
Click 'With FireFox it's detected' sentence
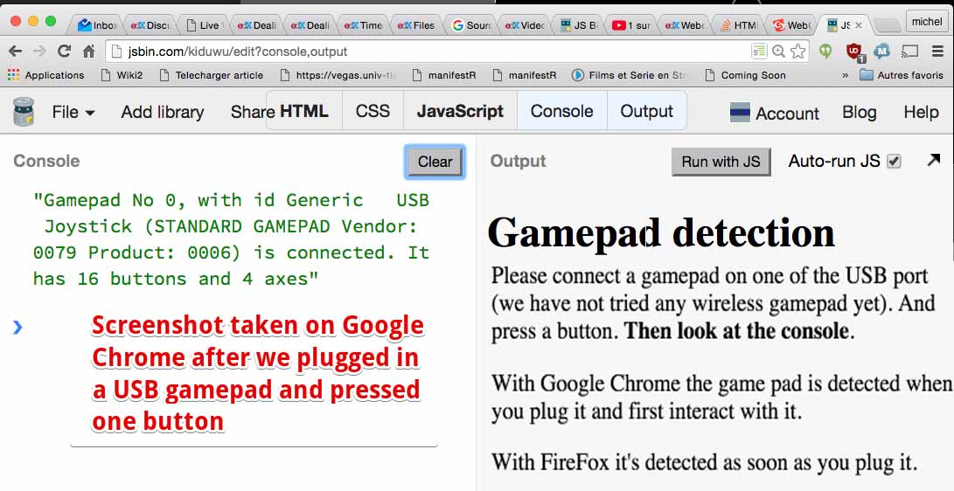tap(704, 462)
